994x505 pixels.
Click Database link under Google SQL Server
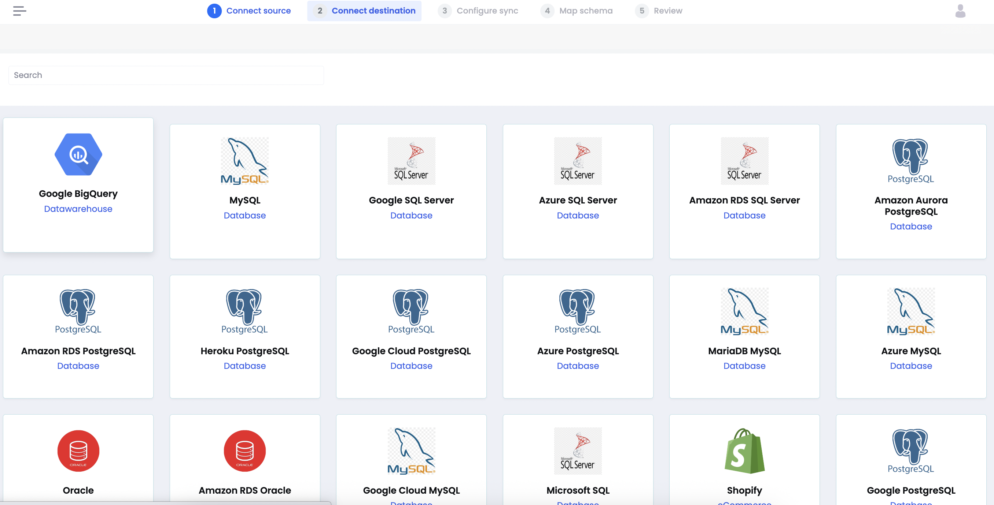pyautogui.click(x=411, y=215)
